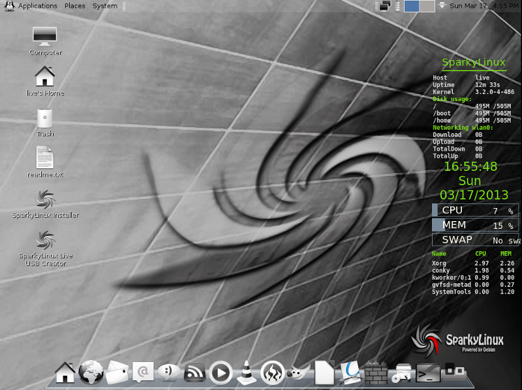Open the Trash from the desktop
Screen dimensions: 522x390
[45, 118]
